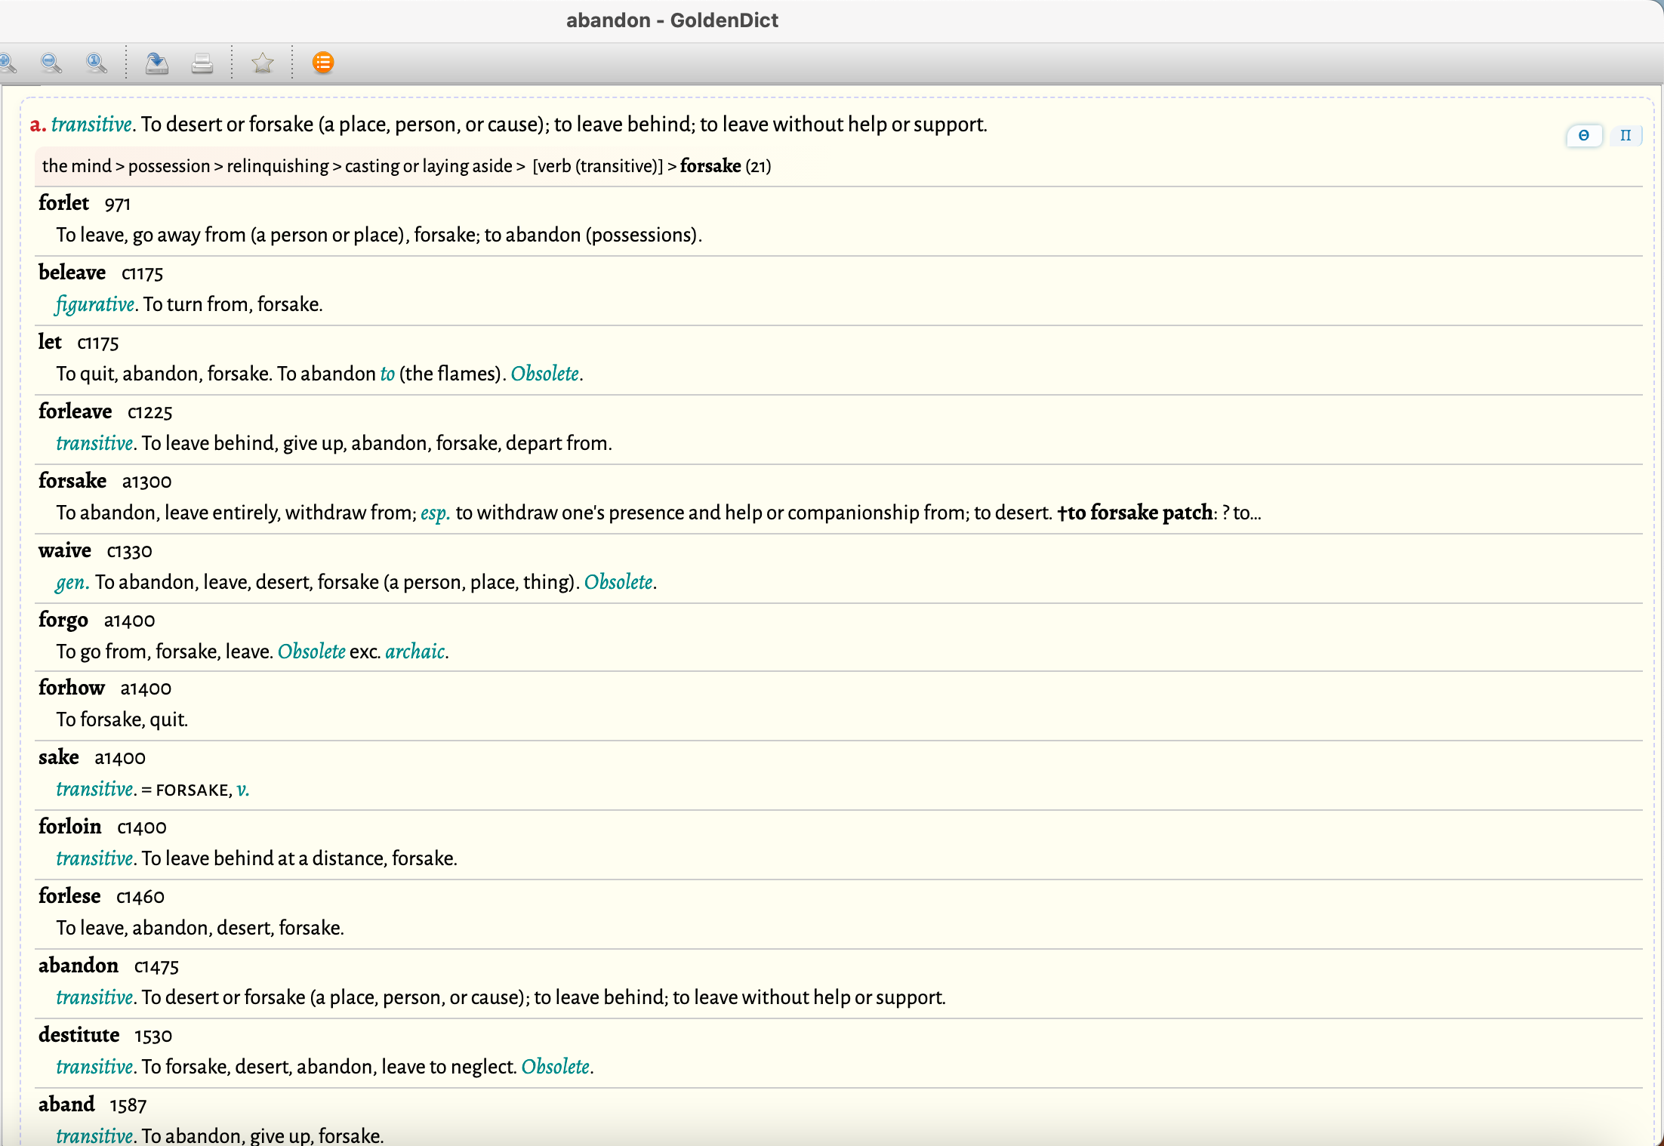Open the 'destitute' headword entry
Viewport: 1664px width, 1146px height.
(79, 1035)
